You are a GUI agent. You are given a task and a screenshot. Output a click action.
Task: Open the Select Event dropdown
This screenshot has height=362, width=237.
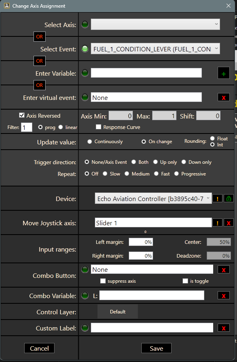155,49
